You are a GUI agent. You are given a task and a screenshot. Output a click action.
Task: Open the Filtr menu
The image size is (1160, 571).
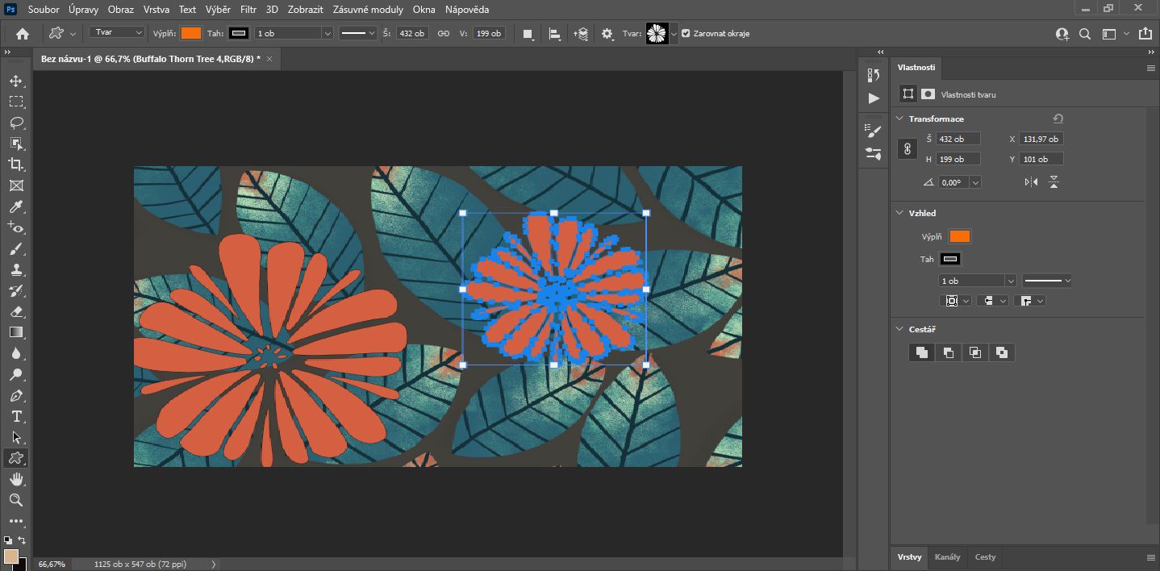[x=248, y=10]
